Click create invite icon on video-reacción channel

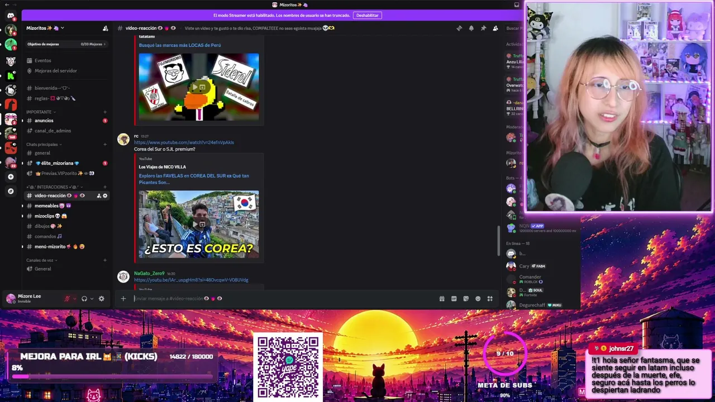[x=99, y=196]
